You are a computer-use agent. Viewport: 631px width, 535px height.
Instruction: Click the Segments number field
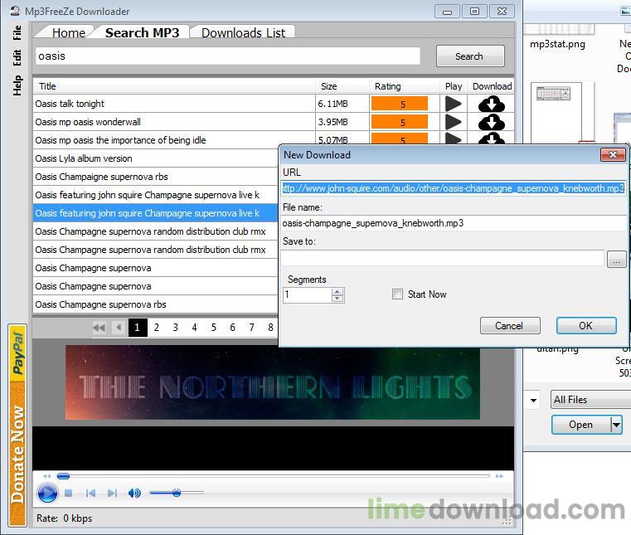[x=308, y=294]
